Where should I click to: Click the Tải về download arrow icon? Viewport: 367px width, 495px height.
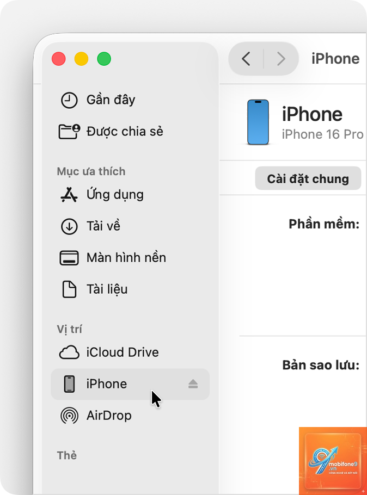tap(69, 226)
